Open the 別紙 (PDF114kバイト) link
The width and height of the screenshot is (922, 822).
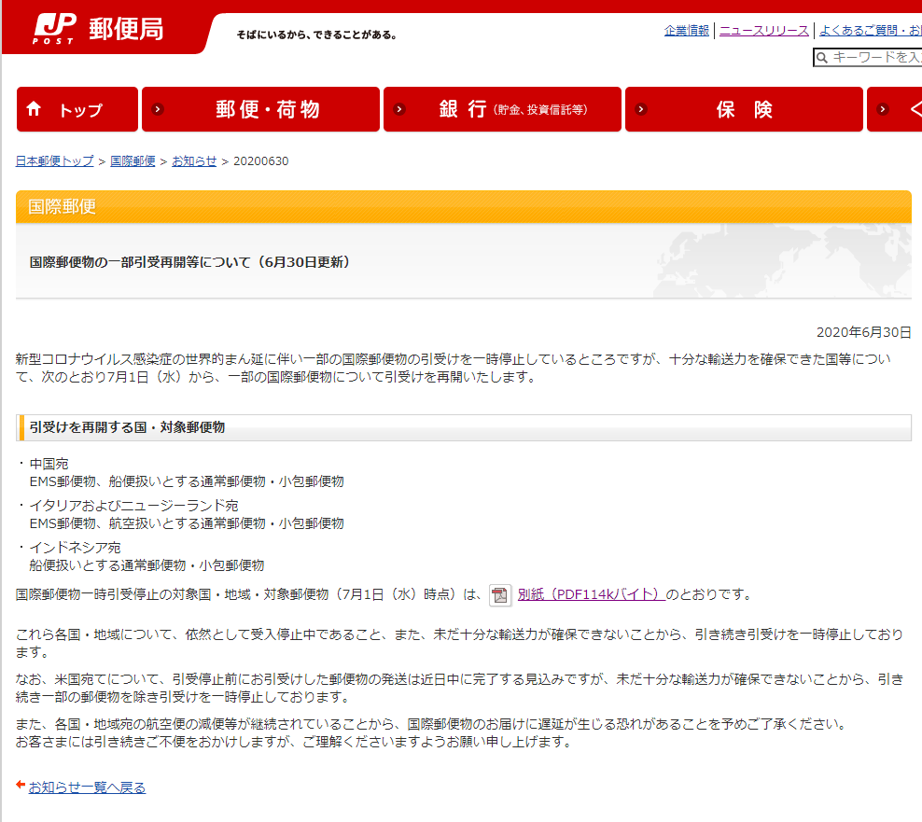pyautogui.click(x=591, y=594)
